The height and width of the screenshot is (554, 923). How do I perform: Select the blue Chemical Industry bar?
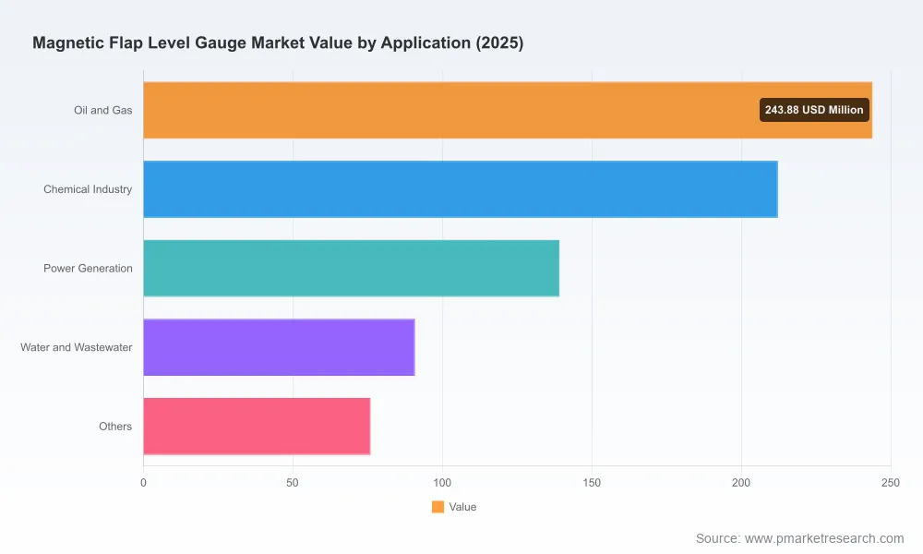coord(461,189)
